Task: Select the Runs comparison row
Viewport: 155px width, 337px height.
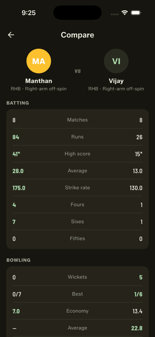Action: (77, 137)
